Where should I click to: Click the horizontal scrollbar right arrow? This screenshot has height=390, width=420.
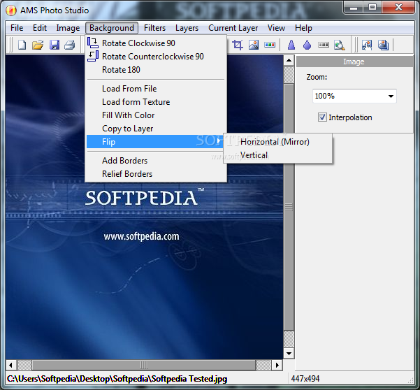[x=277, y=365]
